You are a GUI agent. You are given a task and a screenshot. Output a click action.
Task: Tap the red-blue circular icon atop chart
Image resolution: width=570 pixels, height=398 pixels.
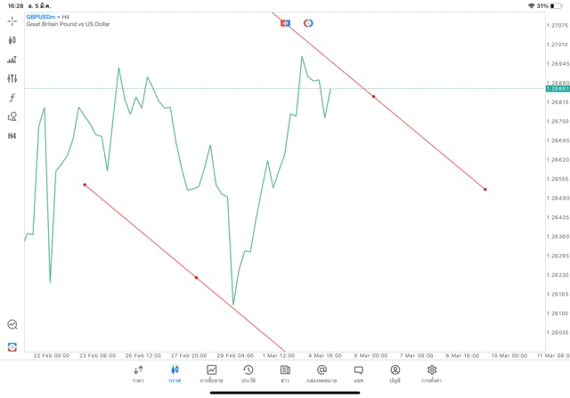point(308,23)
